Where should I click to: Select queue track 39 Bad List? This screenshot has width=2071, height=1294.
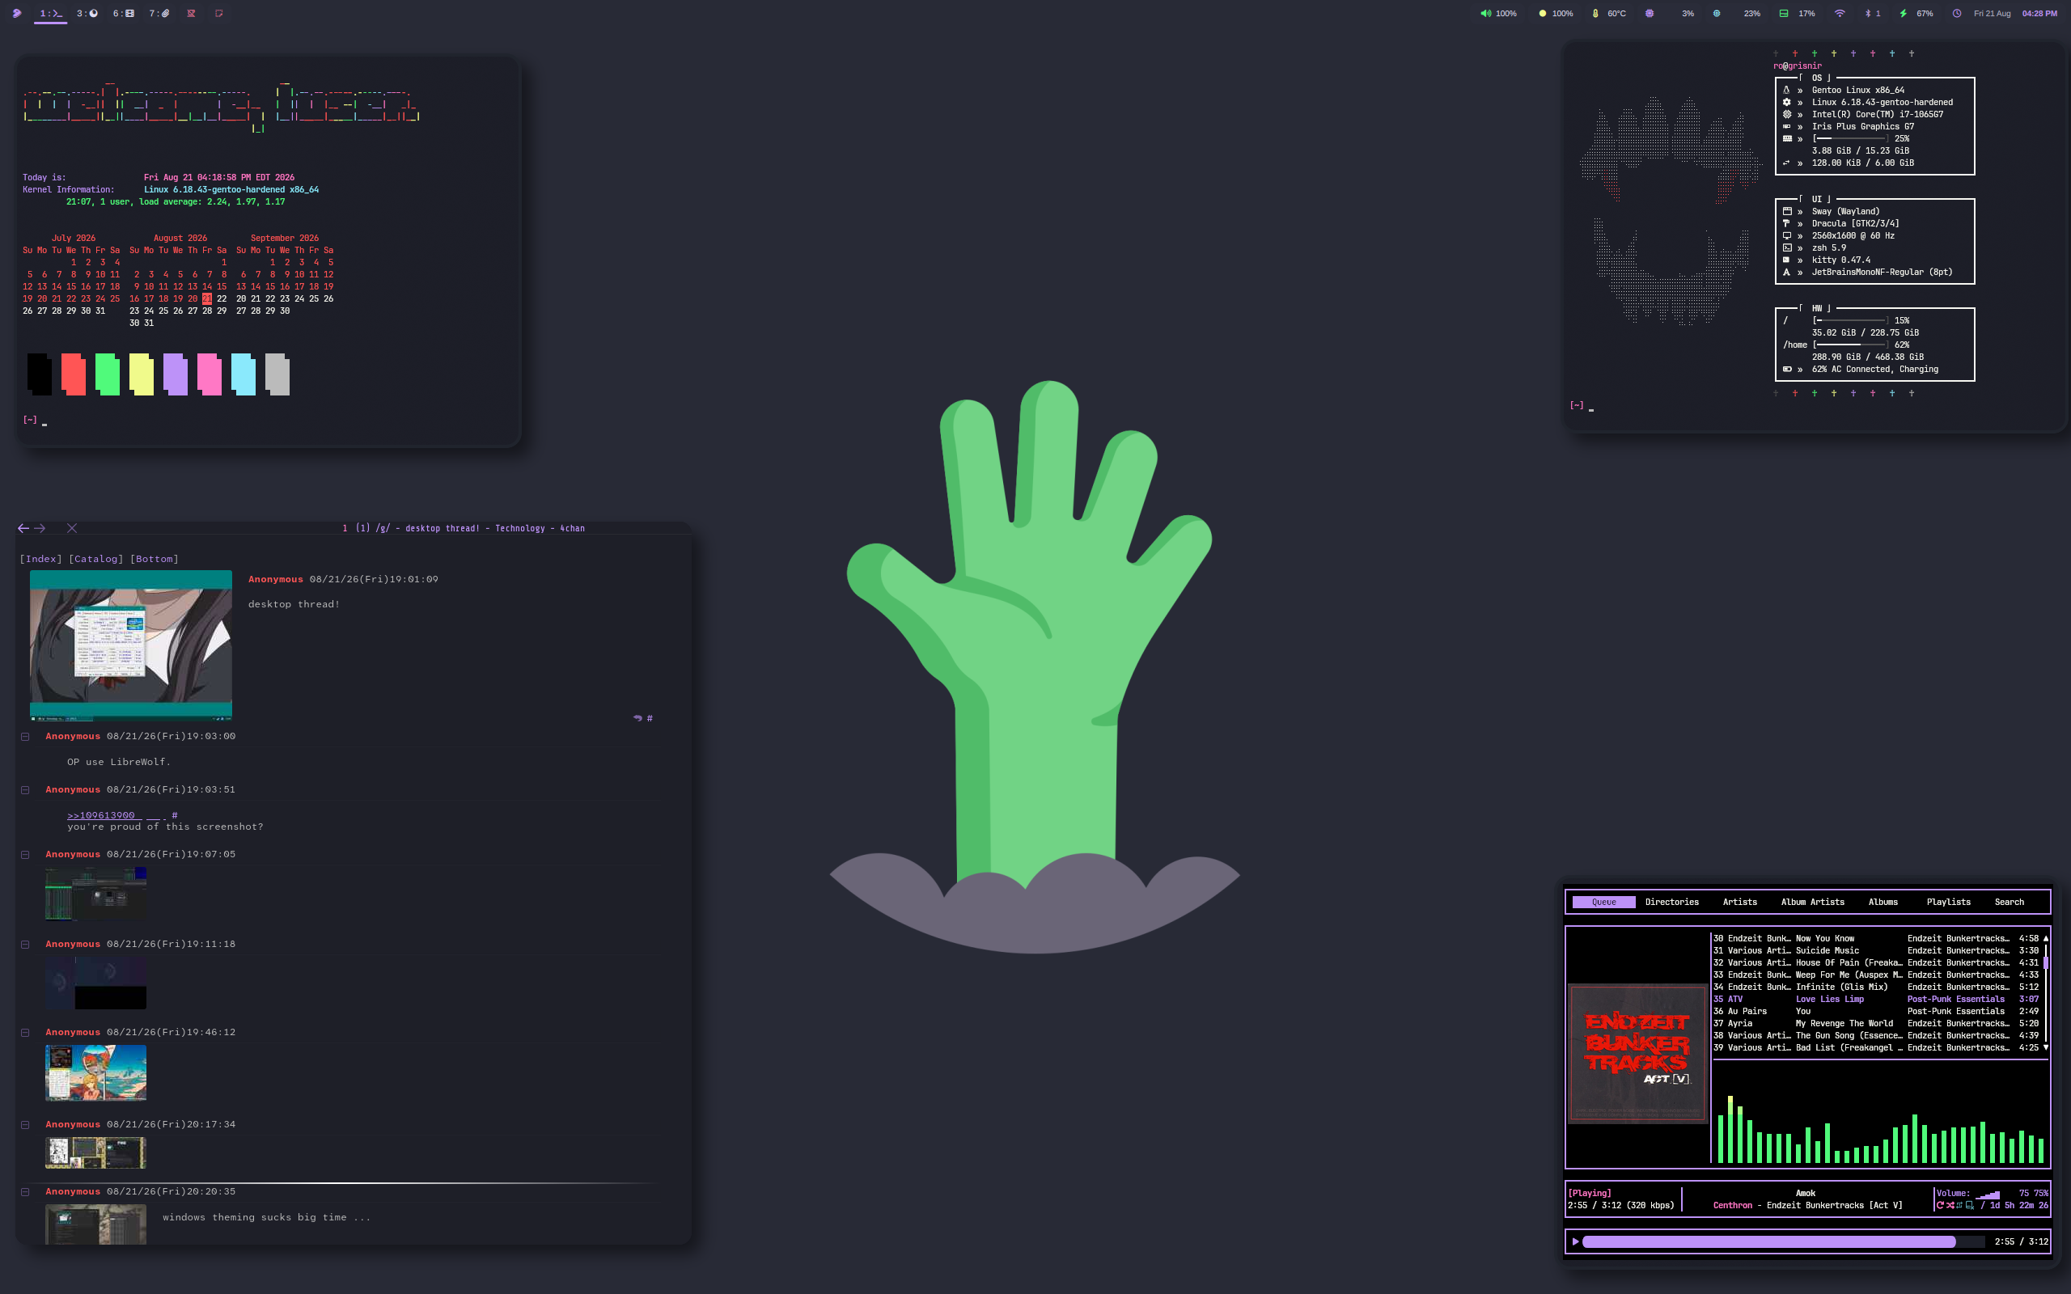1876,1047
